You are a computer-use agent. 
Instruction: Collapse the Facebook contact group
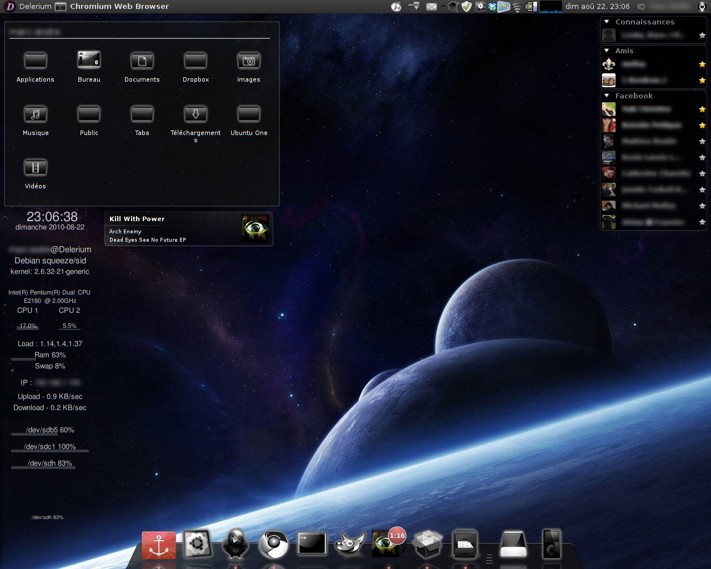(x=607, y=96)
